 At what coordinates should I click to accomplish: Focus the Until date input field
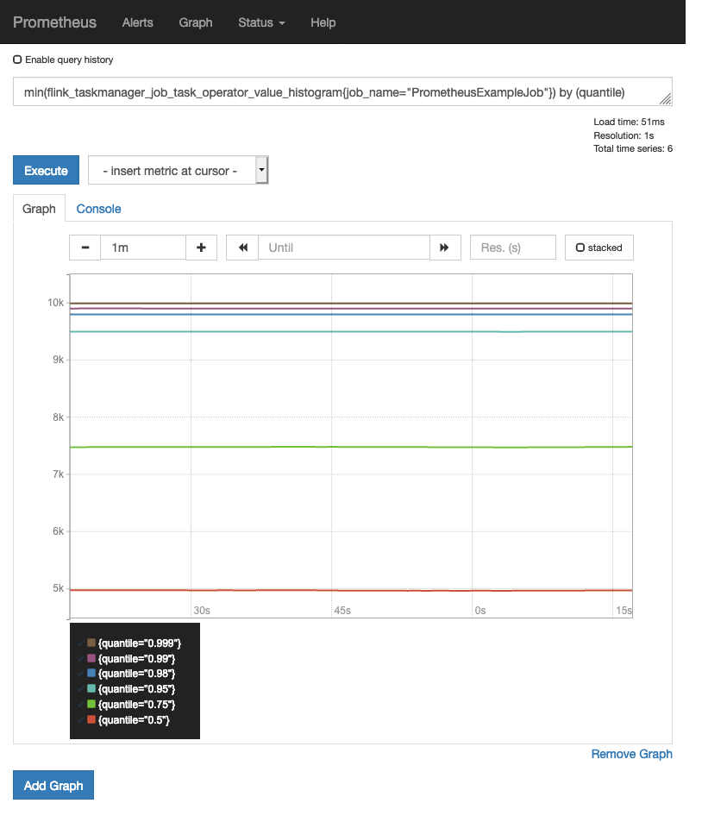click(343, 248)
